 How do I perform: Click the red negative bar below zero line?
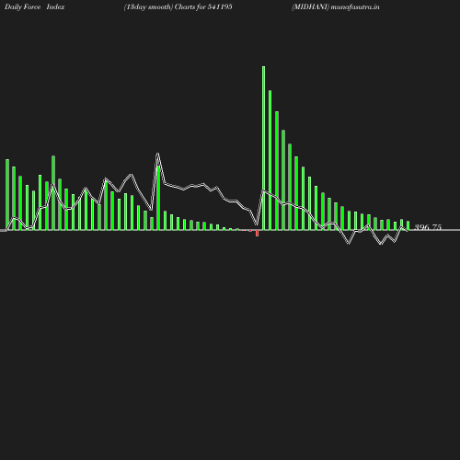point(257,233)
